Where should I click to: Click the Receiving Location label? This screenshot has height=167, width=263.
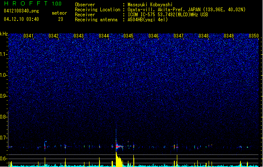coord(97,10)
